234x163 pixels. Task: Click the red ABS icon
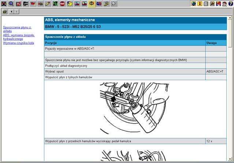62,4
